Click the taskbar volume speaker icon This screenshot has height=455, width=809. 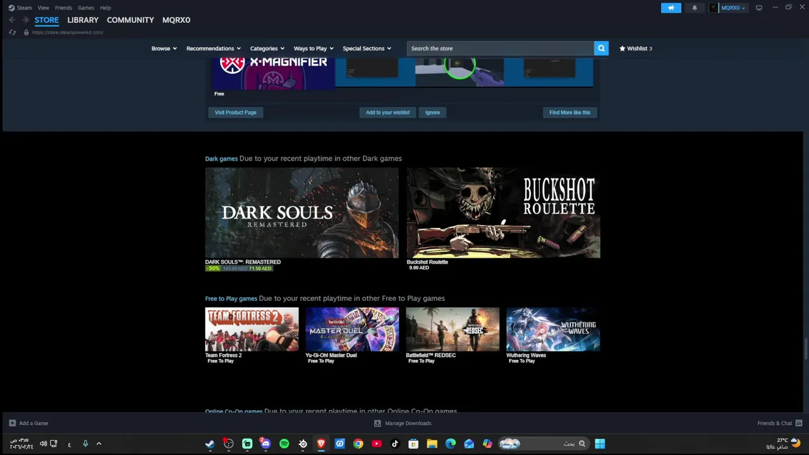43,444
